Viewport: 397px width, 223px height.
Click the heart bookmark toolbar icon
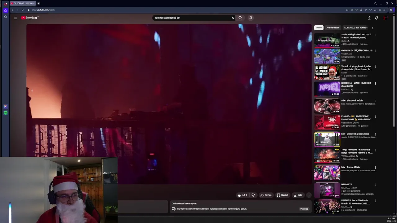370,10
